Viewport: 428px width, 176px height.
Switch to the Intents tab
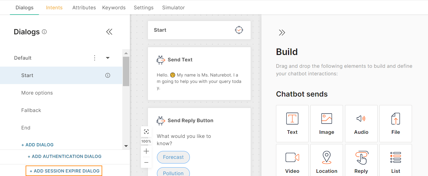pyautogui.click(x=54, y=8)
